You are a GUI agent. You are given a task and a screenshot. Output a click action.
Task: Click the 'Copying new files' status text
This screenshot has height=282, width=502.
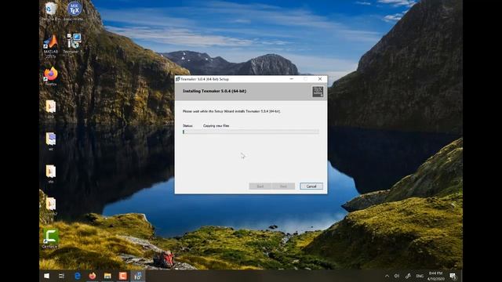click(x=216, y=125)
